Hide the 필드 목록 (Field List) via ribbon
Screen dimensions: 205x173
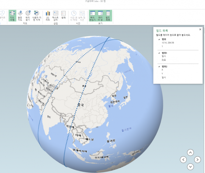(108, 15)
